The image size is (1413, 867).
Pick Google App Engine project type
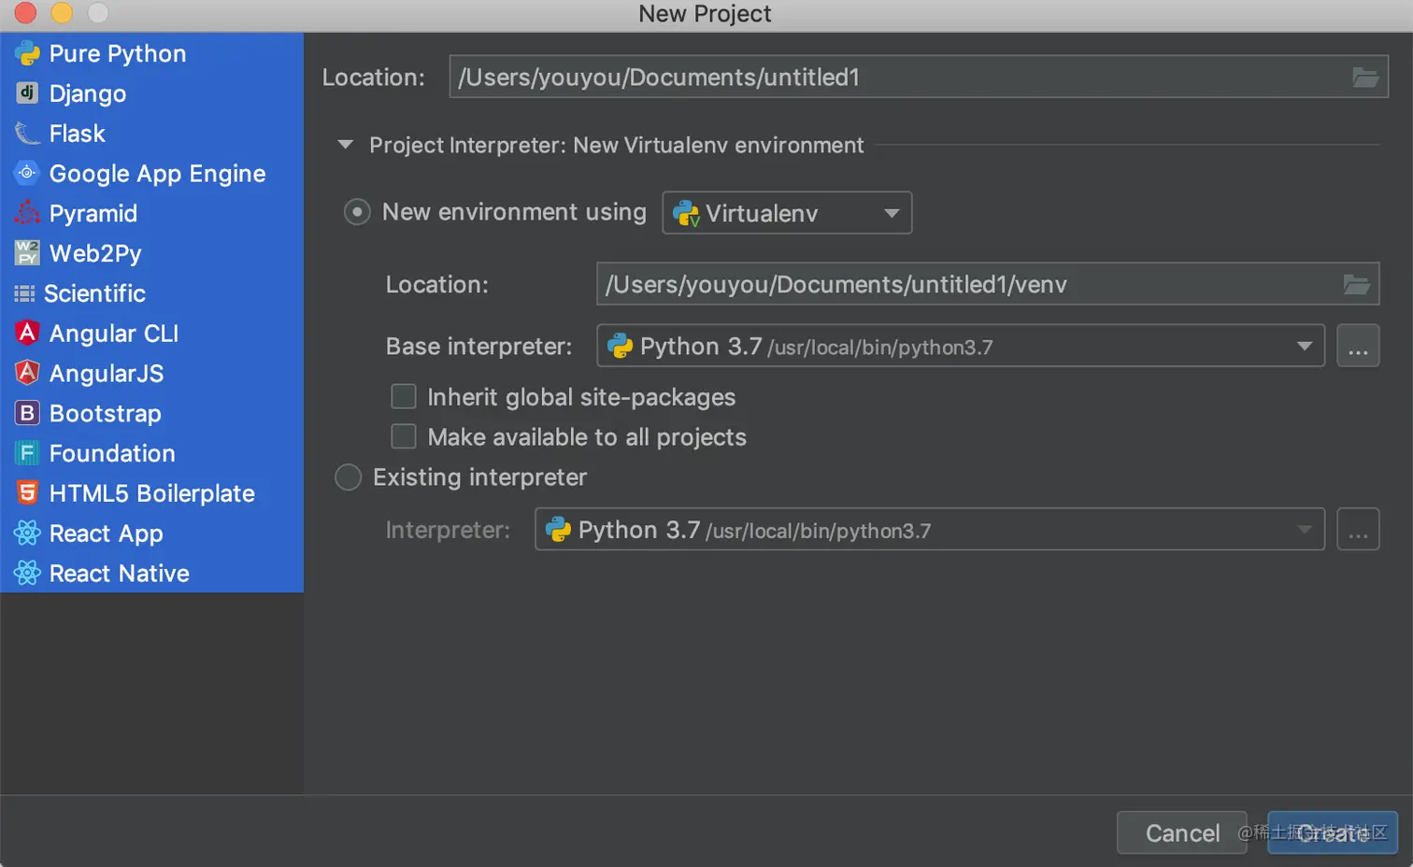click(x=152, y=174)
